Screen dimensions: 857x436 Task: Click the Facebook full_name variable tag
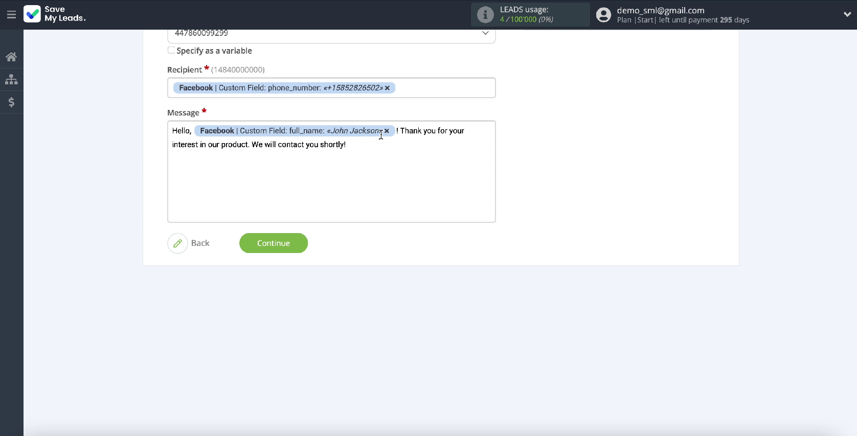(289, 131)
